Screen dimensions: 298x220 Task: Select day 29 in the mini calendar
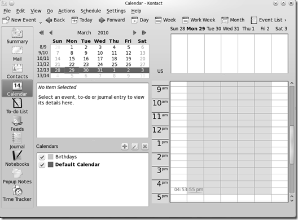[x=72, y=70]
